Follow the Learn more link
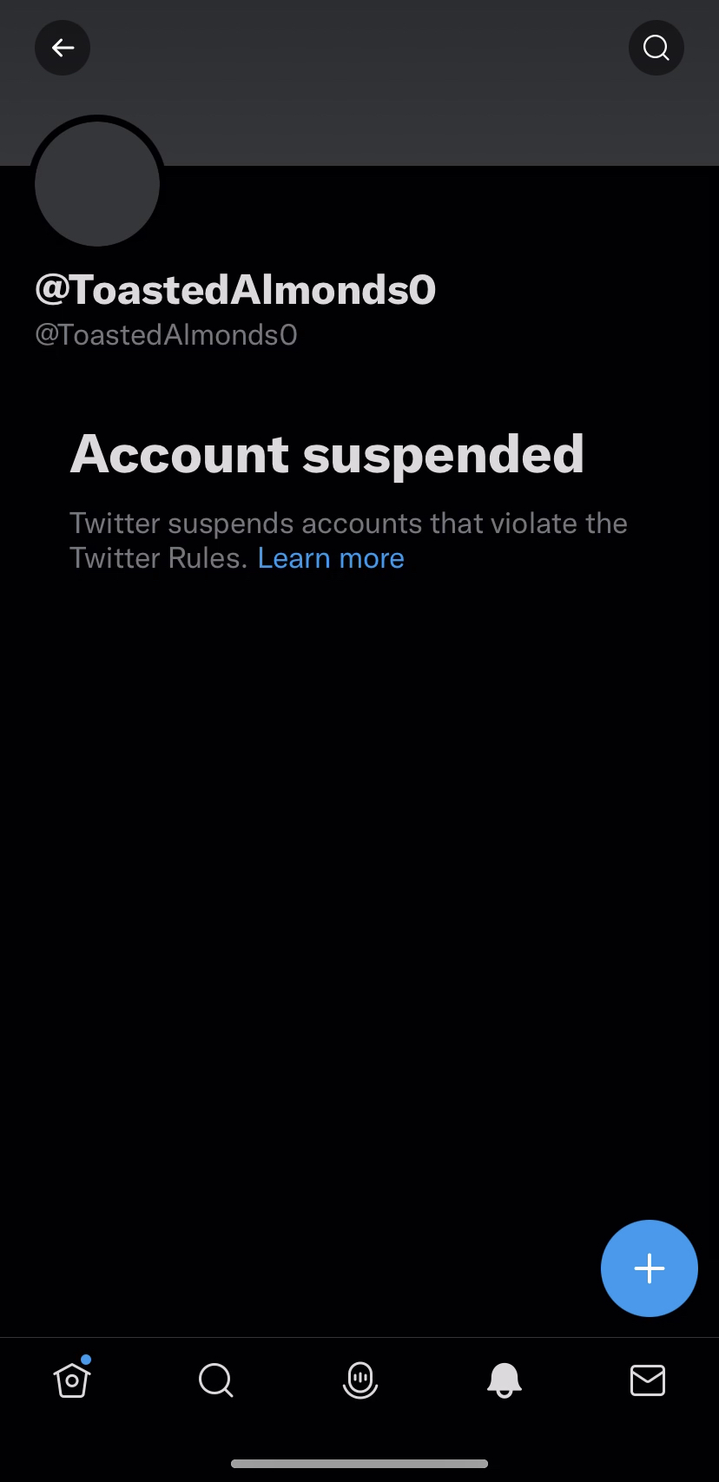The image size is (719, 1482). tap(331, 558)
